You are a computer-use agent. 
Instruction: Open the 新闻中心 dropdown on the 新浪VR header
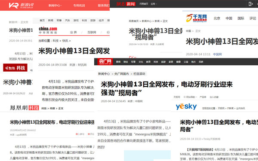click(55, 6)
